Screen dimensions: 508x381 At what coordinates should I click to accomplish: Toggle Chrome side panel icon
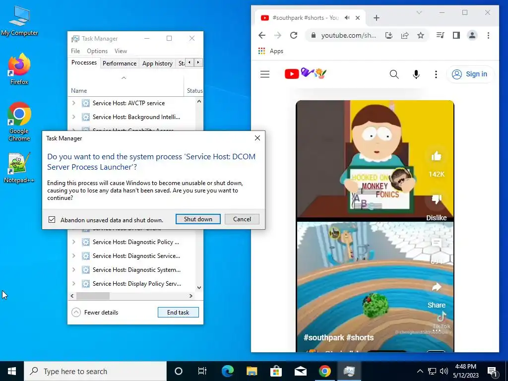[456, 35]
